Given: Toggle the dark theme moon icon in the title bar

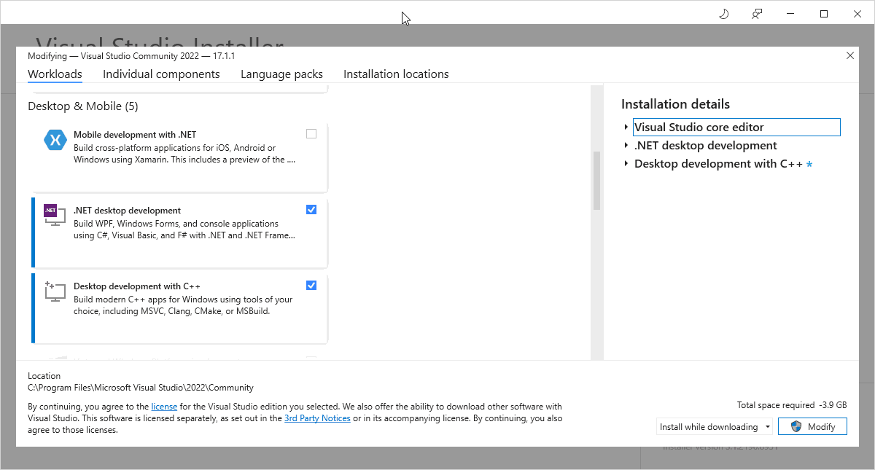Looking at the screenshot, I should pyautogui.click(x=724, y=14).
